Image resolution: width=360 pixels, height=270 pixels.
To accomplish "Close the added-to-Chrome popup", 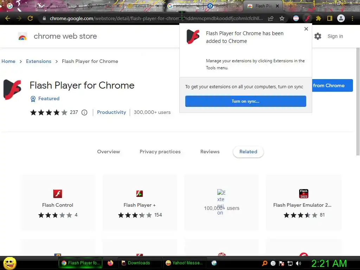I will (306, 29).
